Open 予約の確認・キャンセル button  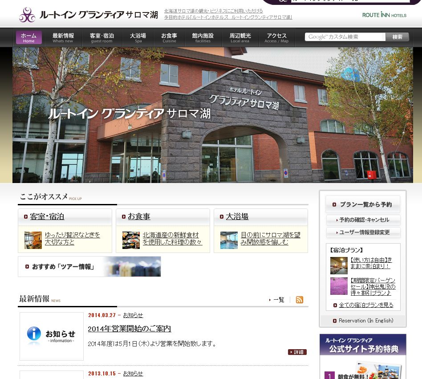(x=363, y=220)
